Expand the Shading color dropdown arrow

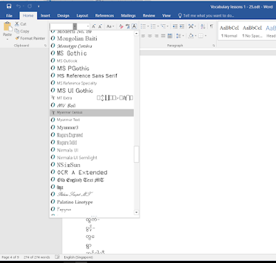tap(195, 36)
